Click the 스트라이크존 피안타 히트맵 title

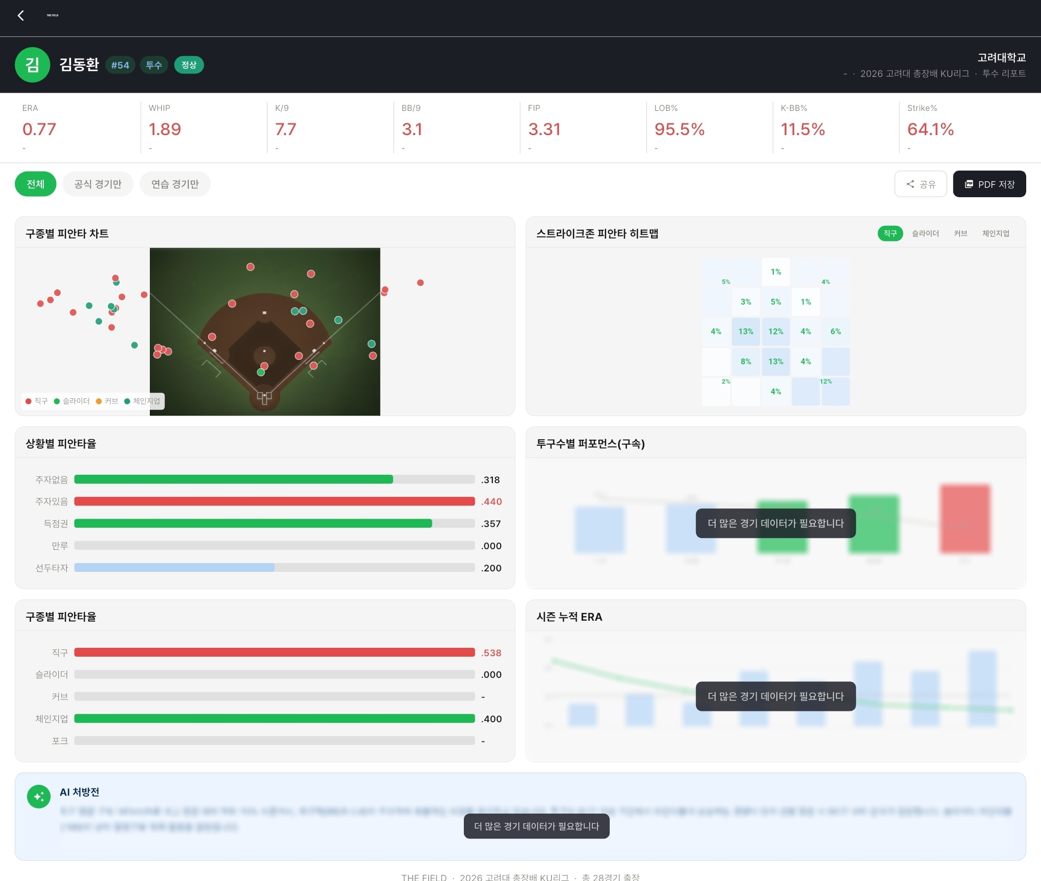[597, 233]
